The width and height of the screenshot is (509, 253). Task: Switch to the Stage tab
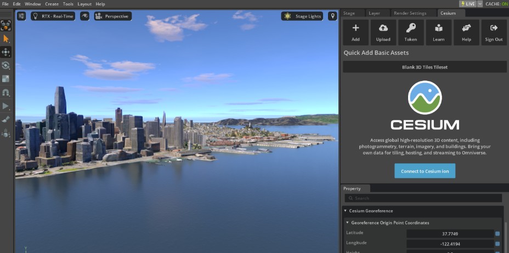[x=349, y=13]
